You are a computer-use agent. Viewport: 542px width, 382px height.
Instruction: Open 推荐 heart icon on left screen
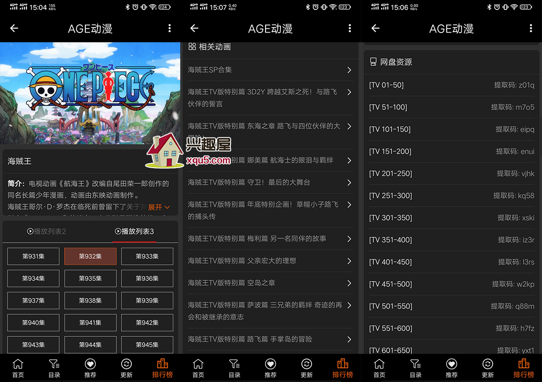pos(90,368)
